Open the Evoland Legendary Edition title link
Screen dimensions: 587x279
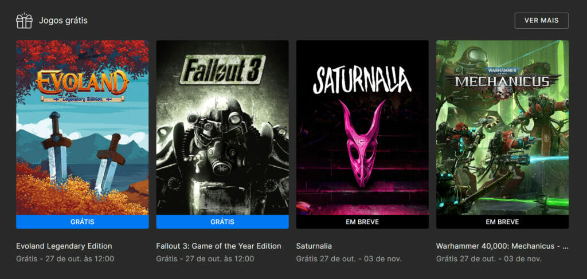click(x=64, y=246)
